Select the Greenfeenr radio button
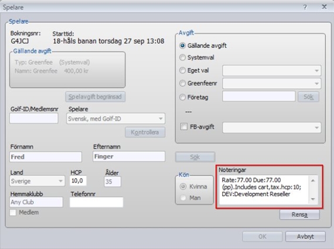This screenshot has height=249, width=334. (x=182, y=83)
